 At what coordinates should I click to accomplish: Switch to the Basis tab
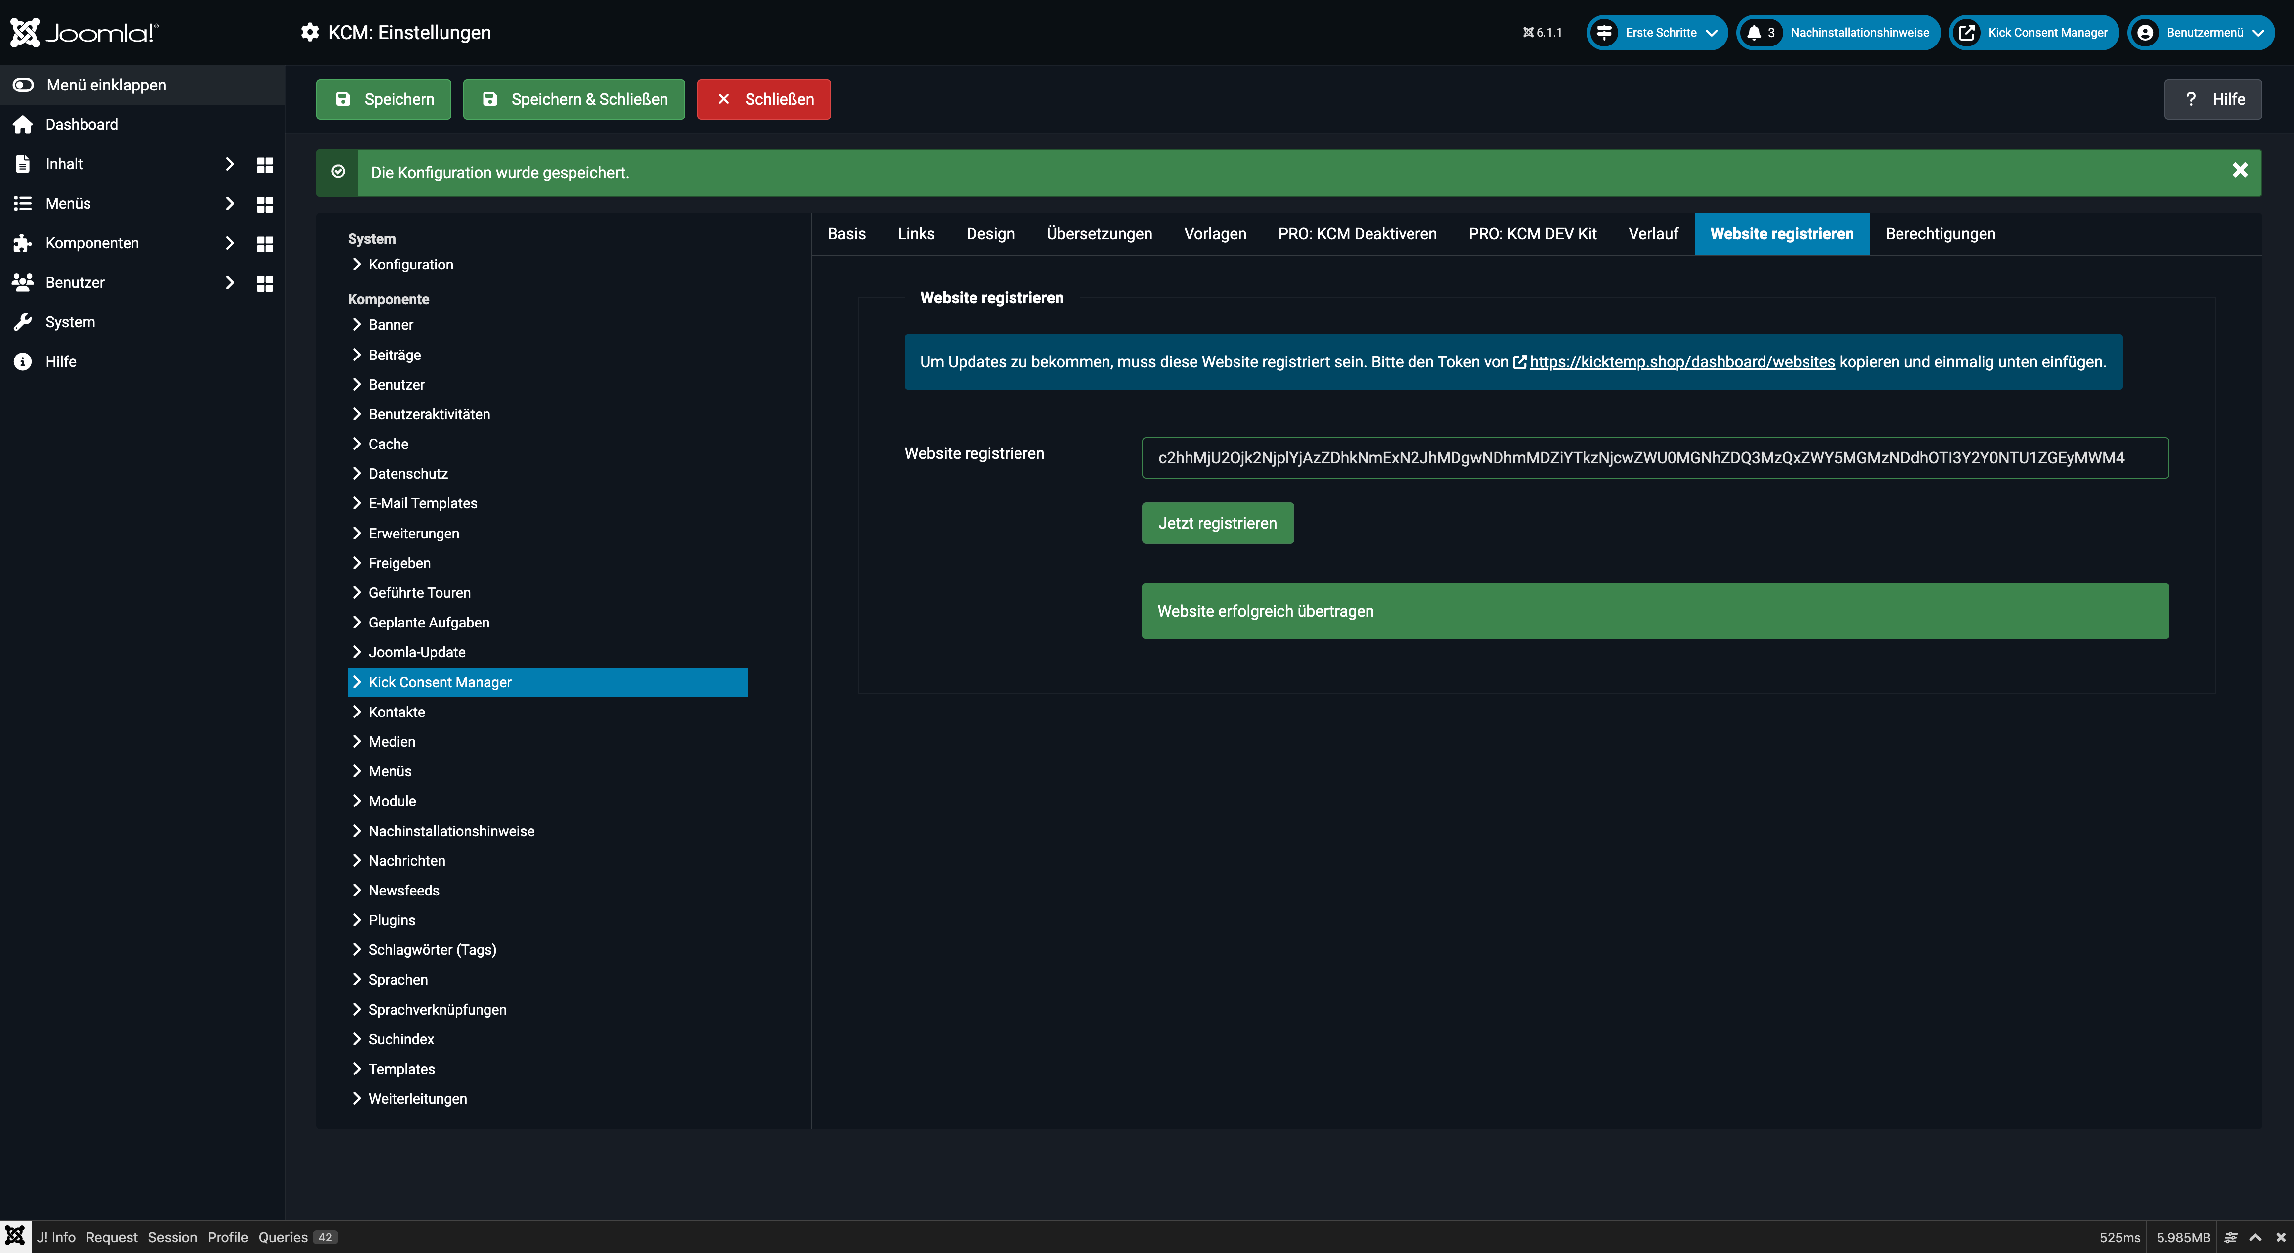pos(846,234)
